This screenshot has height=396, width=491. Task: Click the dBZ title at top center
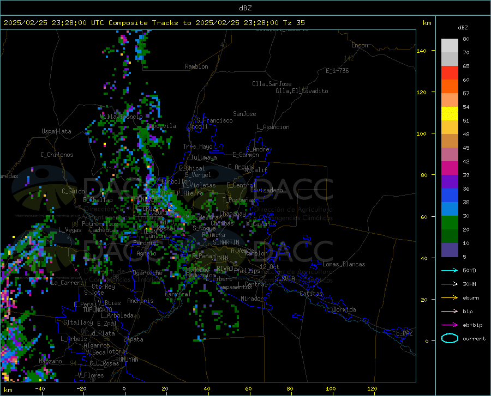[245, 8]
